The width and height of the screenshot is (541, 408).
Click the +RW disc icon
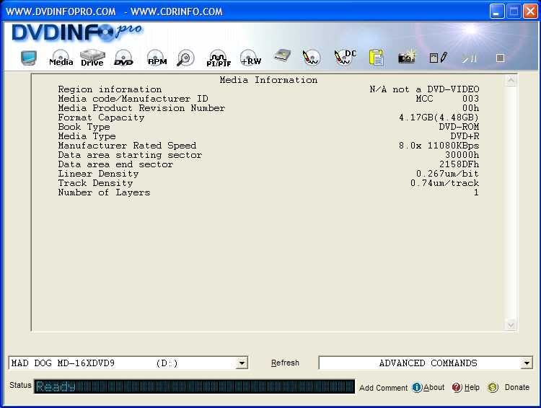coord(250,58)
